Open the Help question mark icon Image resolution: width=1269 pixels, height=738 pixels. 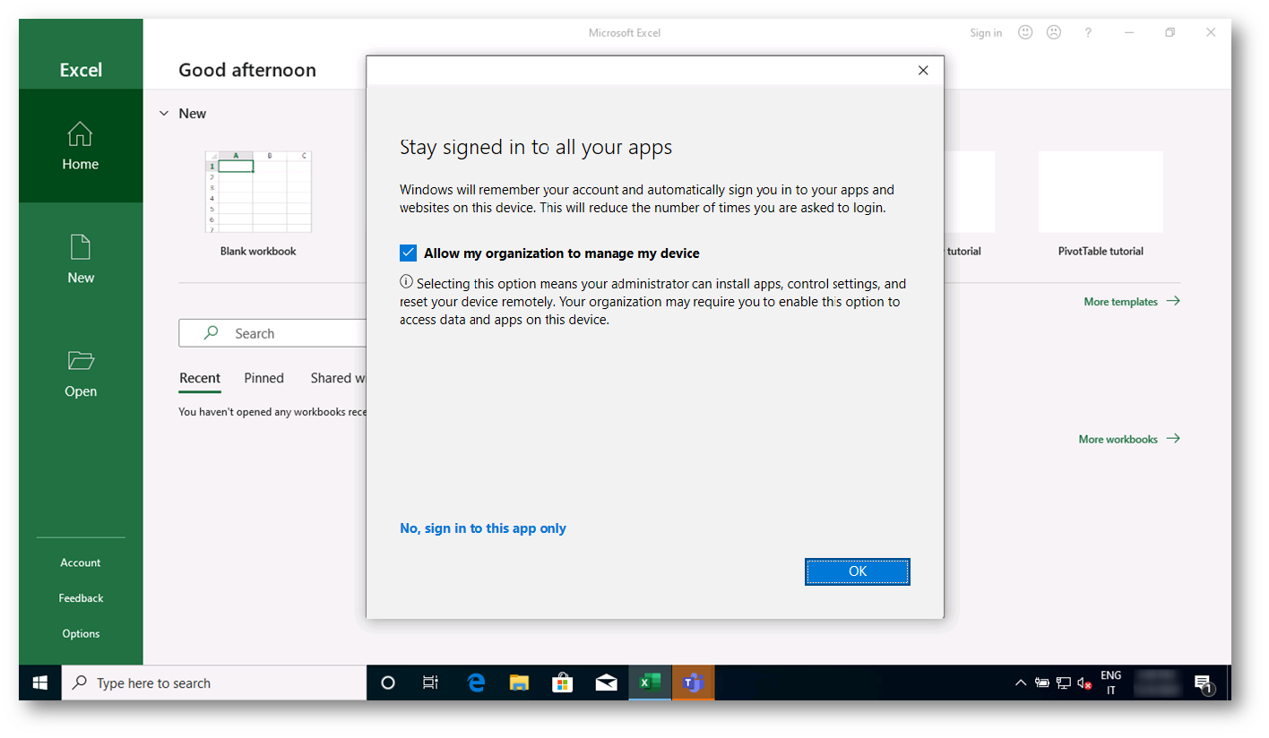(1088, 32)
